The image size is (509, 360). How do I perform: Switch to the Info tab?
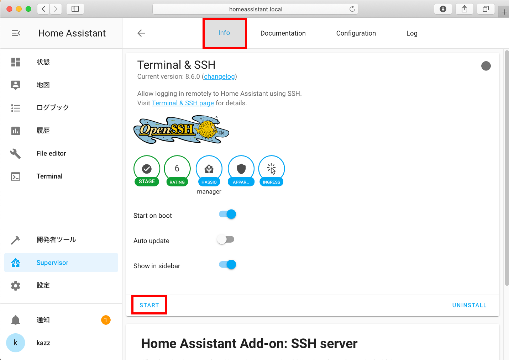click(224, 33)
